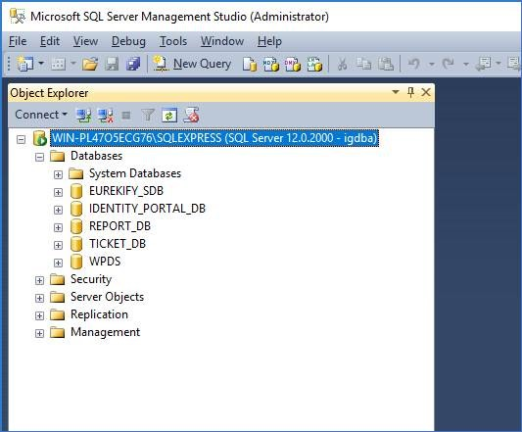
Task: Select the IDENTITY_PORTAL_DB database
Action: (147, 209)
